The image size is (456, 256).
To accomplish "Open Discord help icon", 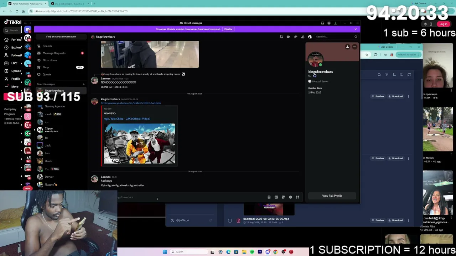I will click(x=329, y=23).
